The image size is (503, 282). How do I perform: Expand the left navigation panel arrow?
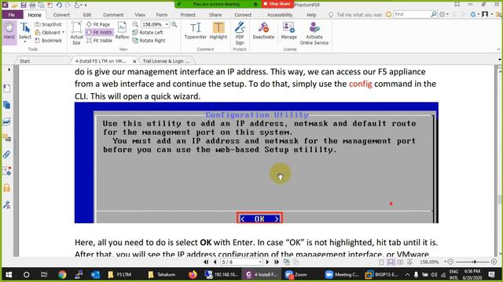click(x=9, y=70)
